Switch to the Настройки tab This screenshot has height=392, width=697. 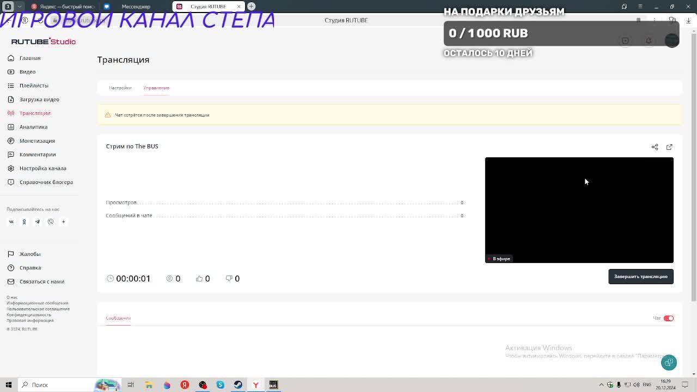pos(120,88)
